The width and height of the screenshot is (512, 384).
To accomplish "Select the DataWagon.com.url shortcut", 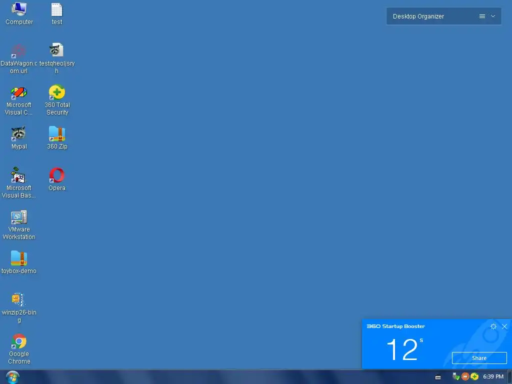I will point(18,59).
